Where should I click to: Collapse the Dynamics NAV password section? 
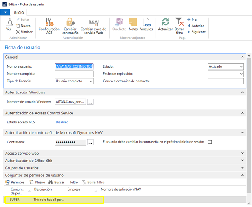[x=242, y=133]
